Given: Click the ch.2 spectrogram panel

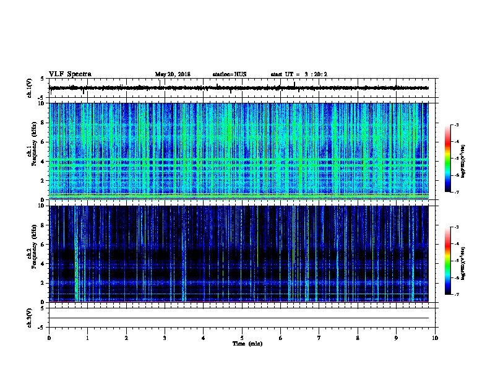Looking at the screenshot, I should 239,254.
